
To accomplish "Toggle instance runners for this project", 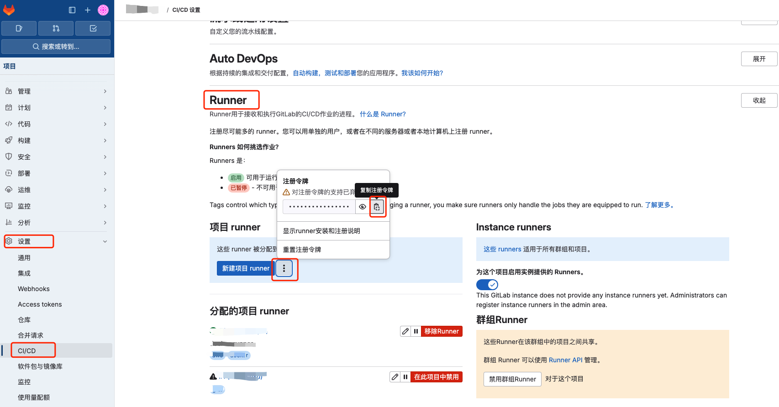I will coord(487,285).
